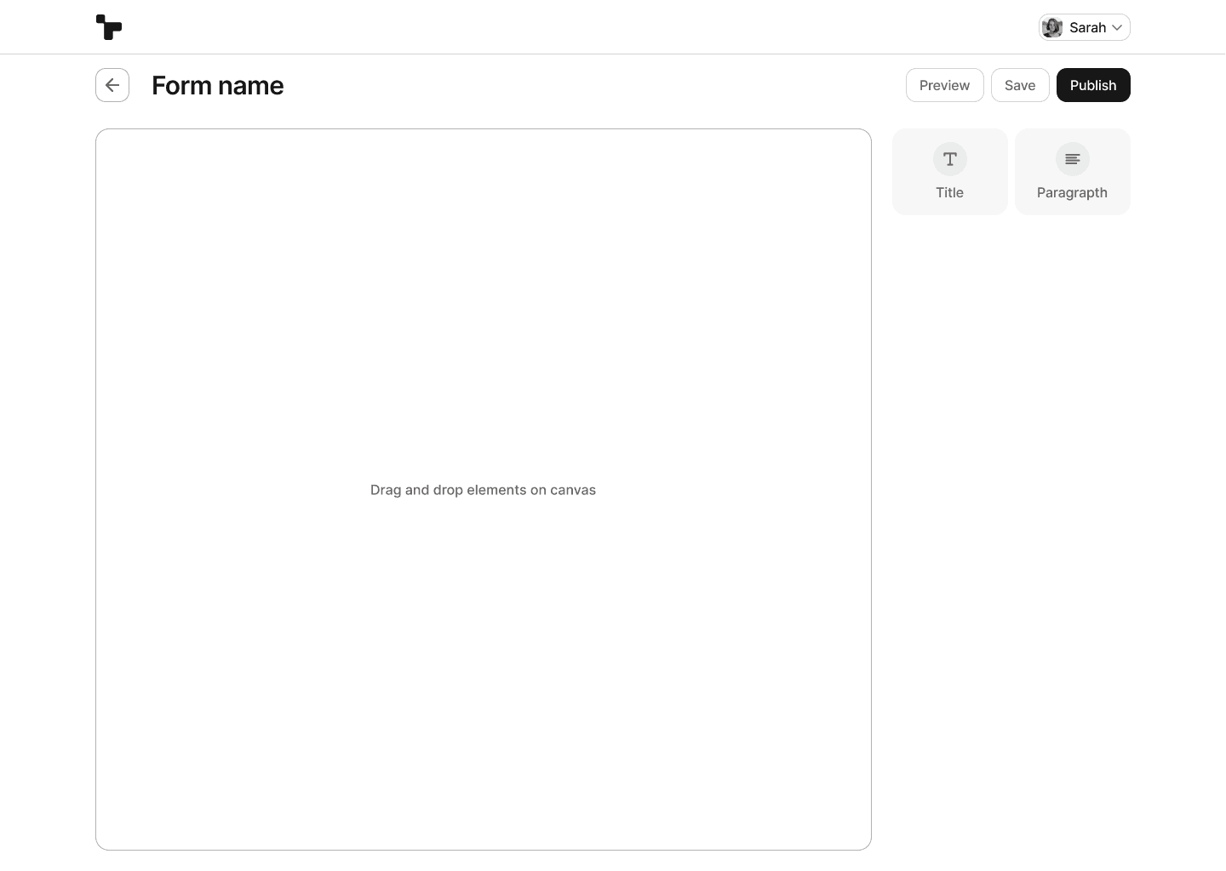Click the 'Paragrapth' label text
The image size is (1226, 871).
(x=1073, y=193)
